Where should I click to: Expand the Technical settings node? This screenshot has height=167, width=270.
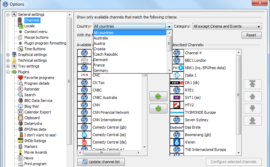(8, 60)
